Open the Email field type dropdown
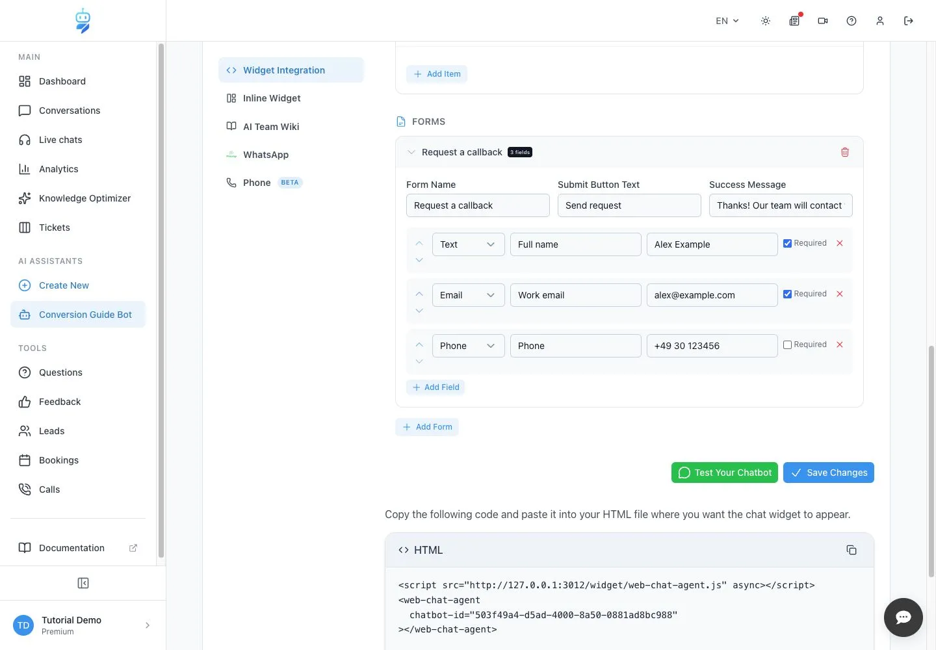This screenshot has width=936, height=650. (x=469, y=295)
